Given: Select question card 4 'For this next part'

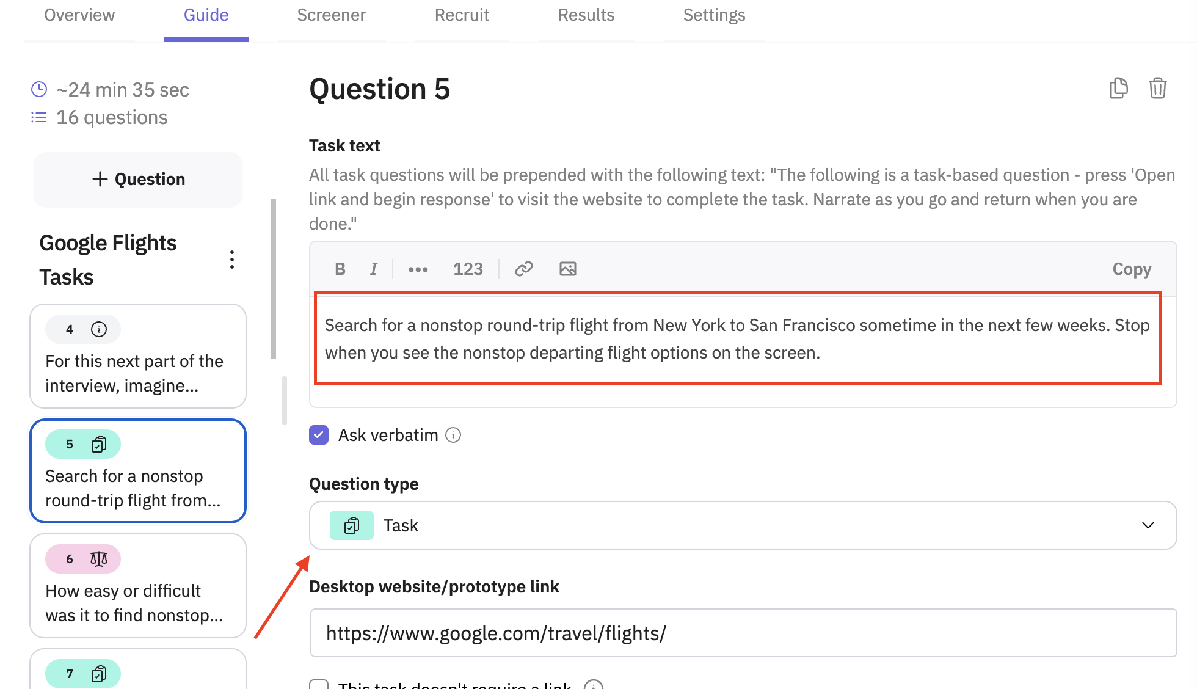Looking at the screenshot, I should [x=138, y=356].
